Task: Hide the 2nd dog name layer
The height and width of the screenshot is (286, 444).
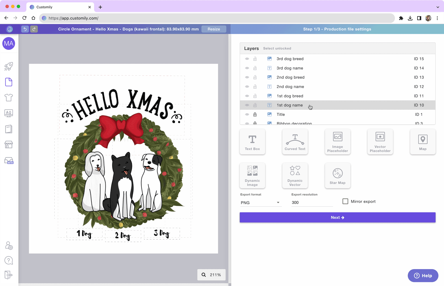Action: 247,86
